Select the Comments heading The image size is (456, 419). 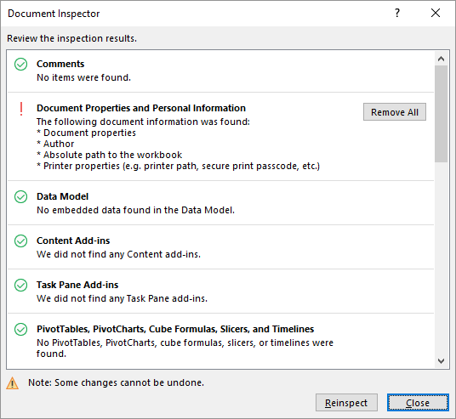pyautogui.click(x=60, y=64)
